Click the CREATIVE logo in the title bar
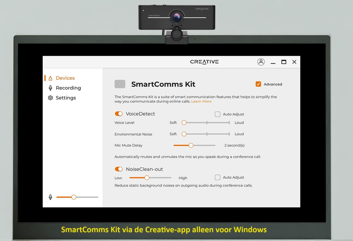The height and width of the screenshot is (241, 353). tap(204, 62)
